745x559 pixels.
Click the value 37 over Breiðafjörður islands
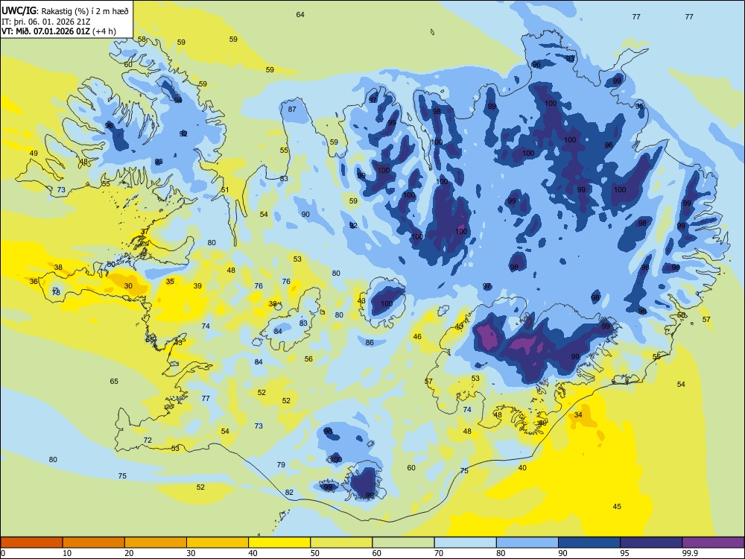click(145, 232)
